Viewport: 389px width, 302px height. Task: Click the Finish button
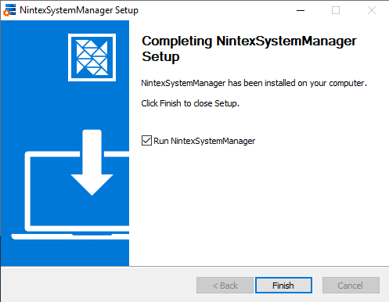(283, 286)
